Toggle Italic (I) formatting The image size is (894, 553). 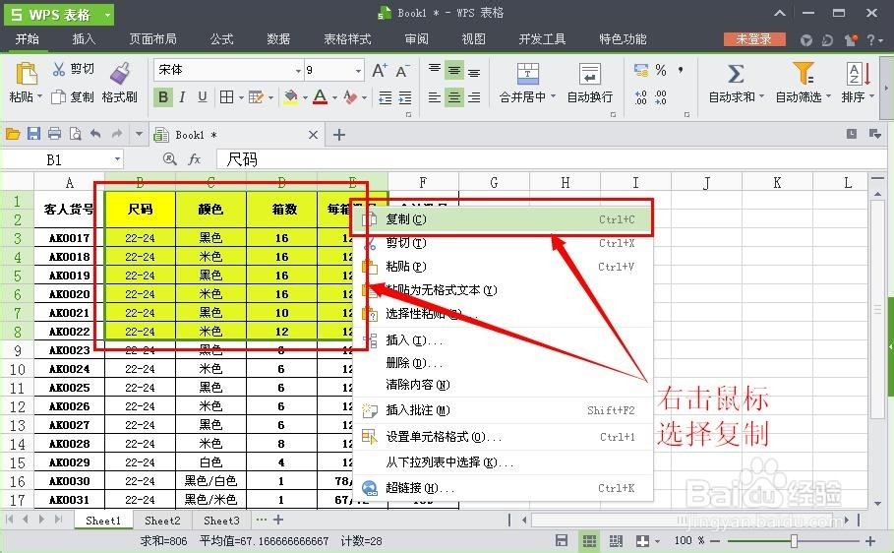(182, 97)
